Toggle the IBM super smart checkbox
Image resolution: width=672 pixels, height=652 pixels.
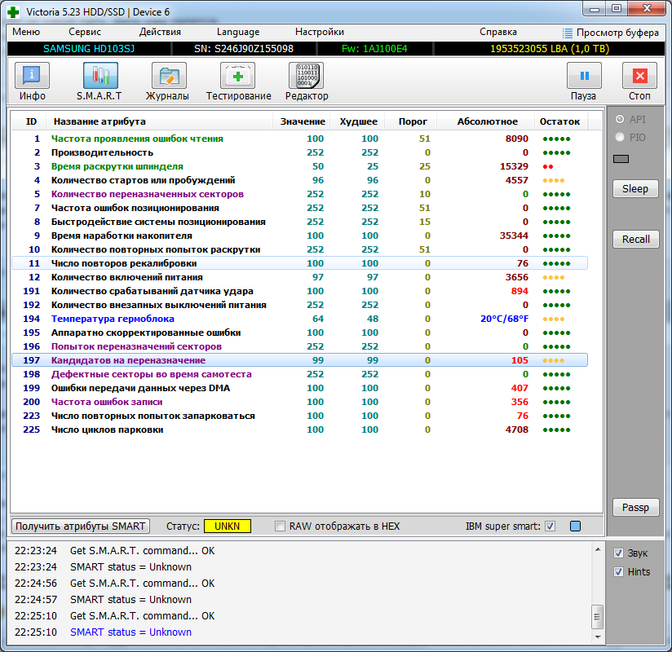(x=550, y=526)
